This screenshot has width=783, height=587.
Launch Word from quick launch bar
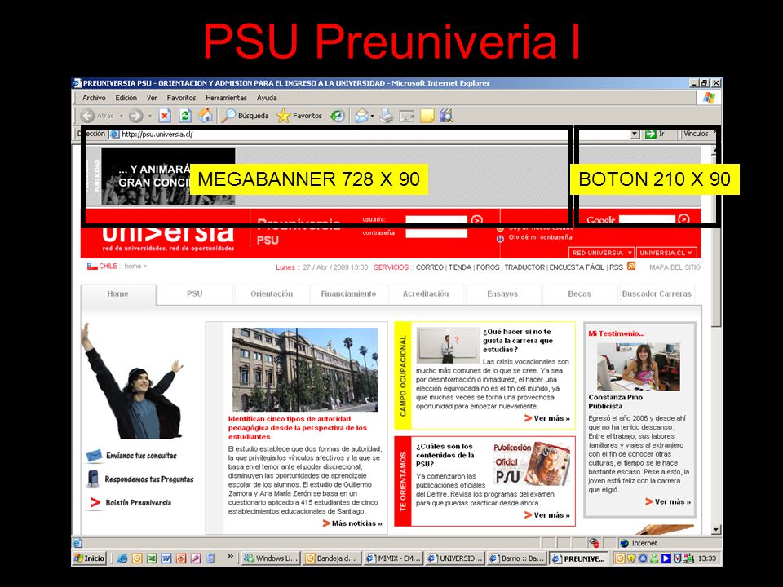tap(166, 558)
